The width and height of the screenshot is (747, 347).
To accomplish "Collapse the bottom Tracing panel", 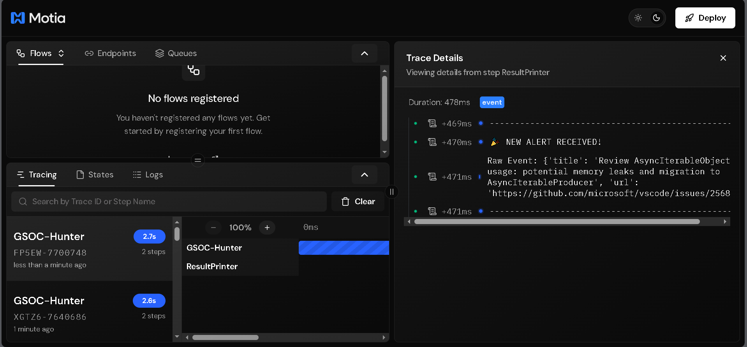I will pyautogui.click(x=364, y=175).
